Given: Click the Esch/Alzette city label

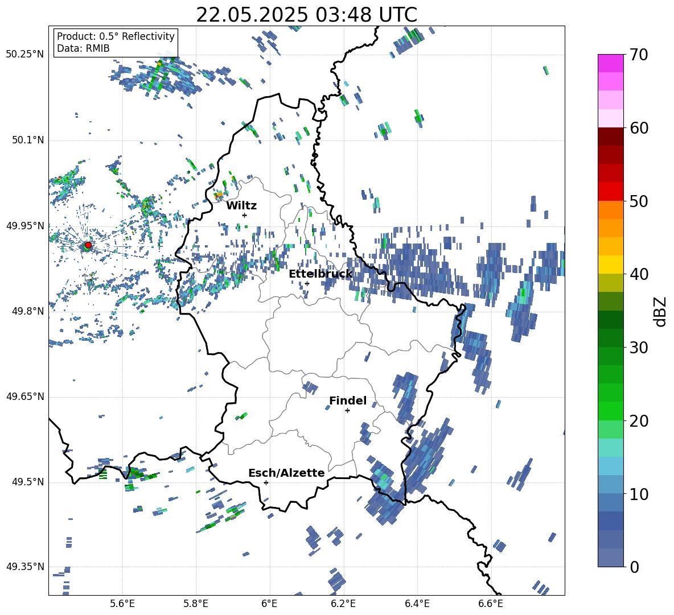Looking at the screenshot, I should coord(286,473).
